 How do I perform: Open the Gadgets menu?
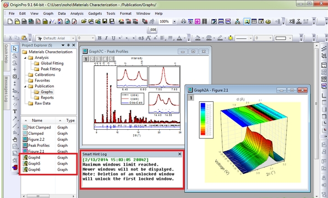95,13
